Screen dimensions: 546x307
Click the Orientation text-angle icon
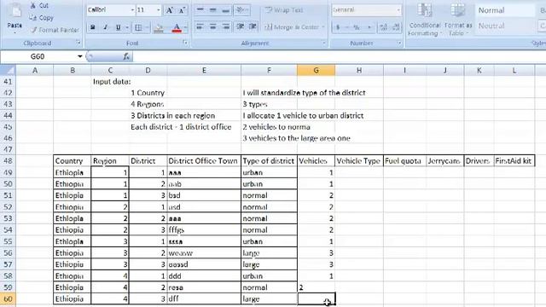[240, 10]
